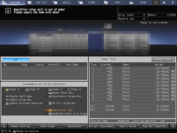Select tray S row
The height and width of the screenshot is (133, 177).
pyautogui.click(x=132, y=68)
